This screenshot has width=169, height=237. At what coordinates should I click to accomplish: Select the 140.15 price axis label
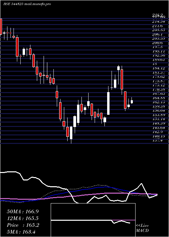coord(159,136)
